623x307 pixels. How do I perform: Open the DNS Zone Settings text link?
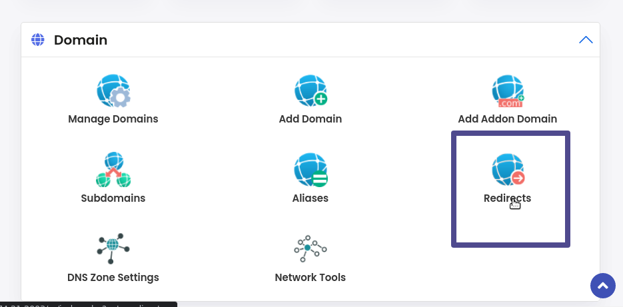(113, 277)
